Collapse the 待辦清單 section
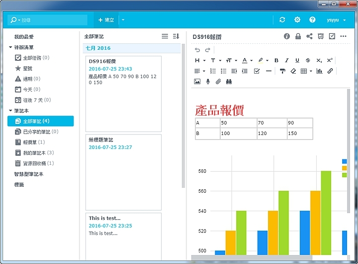Image resolution: width=358 pixels, height=264 pixels. [10, 47]
